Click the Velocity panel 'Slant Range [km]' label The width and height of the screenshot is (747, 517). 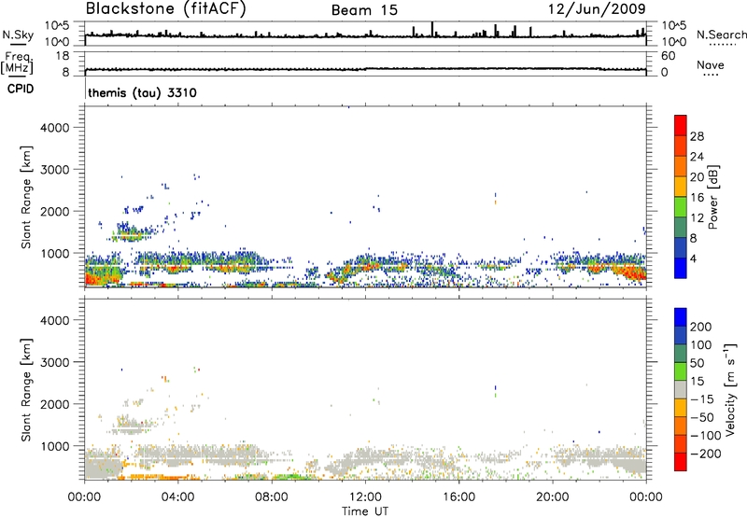pyautogui.click(x=26, y=389)
